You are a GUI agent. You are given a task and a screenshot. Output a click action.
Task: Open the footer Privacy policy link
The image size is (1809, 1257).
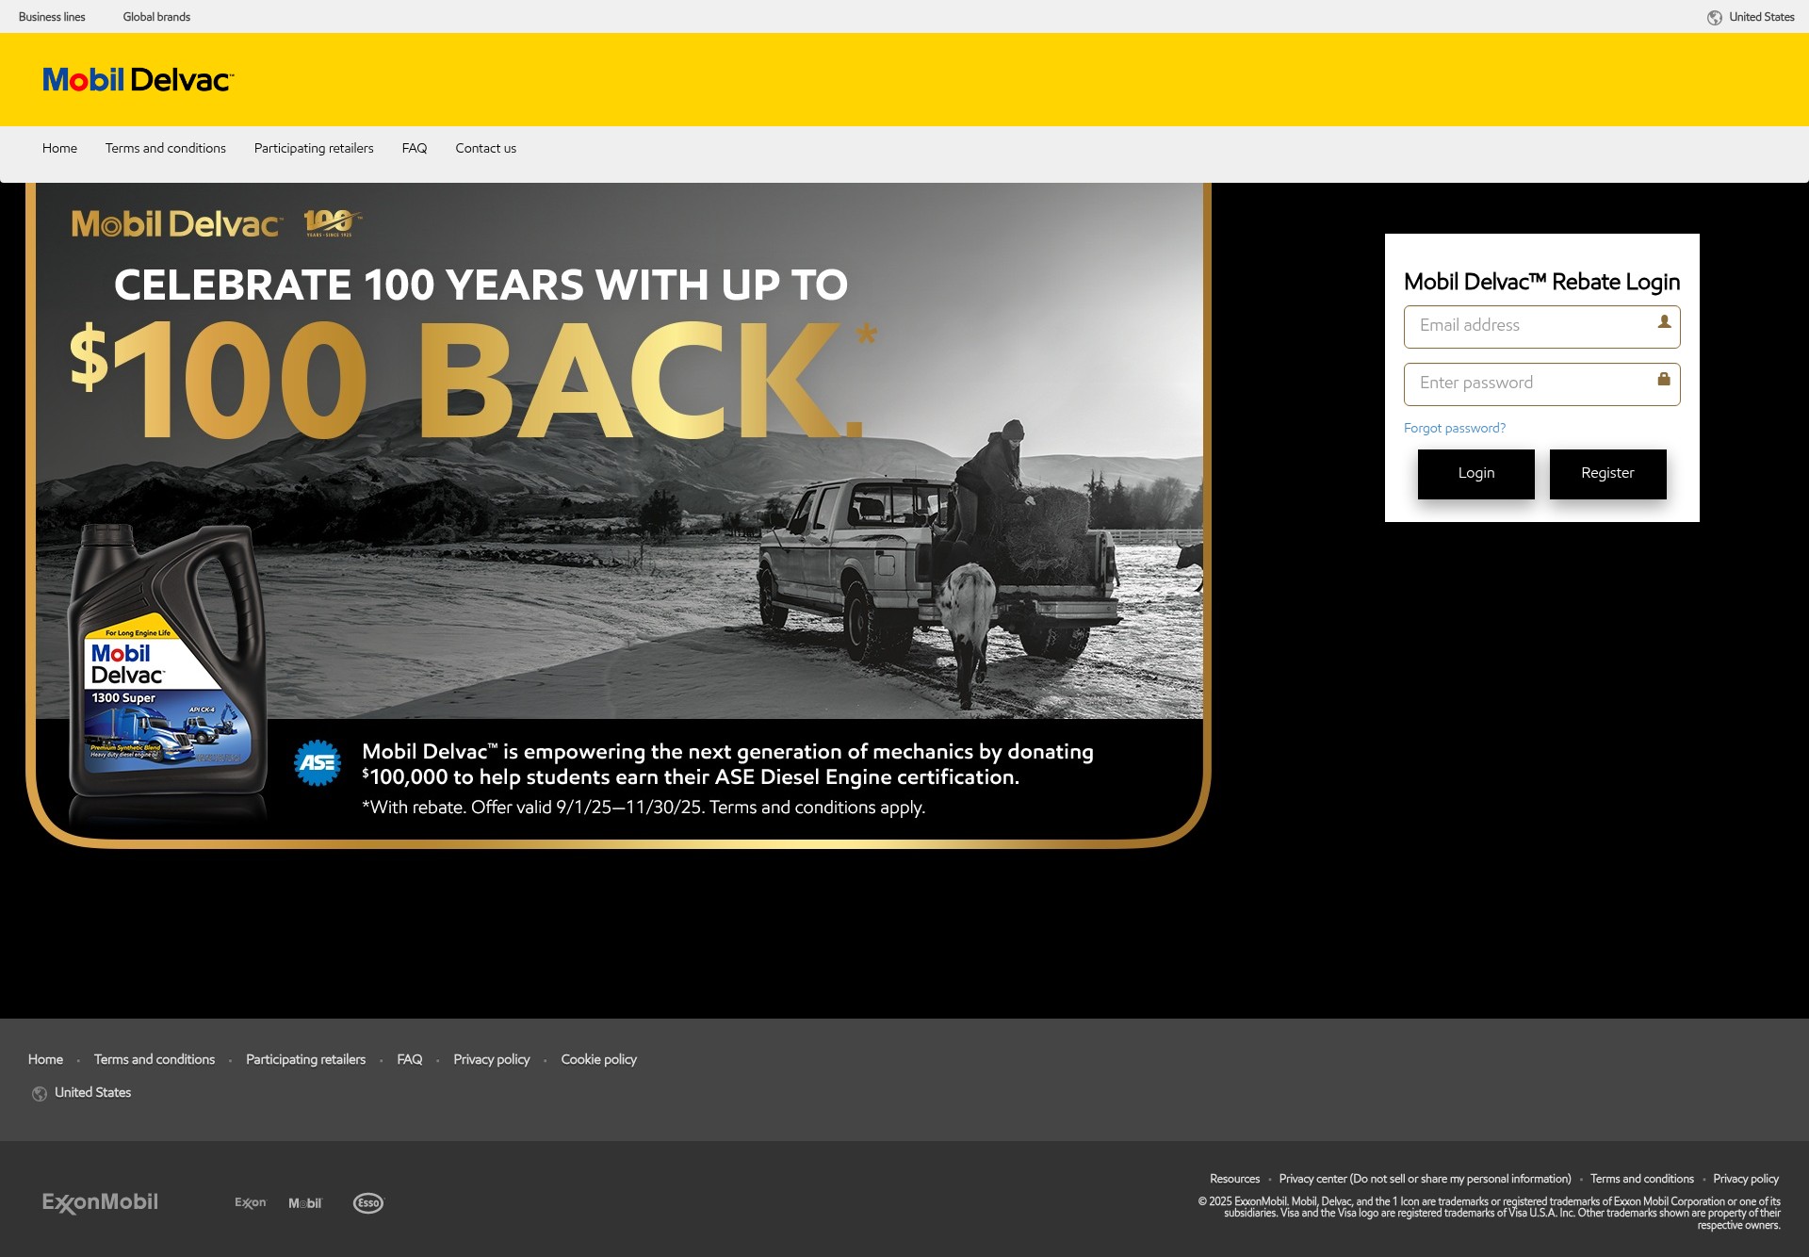492,1059
